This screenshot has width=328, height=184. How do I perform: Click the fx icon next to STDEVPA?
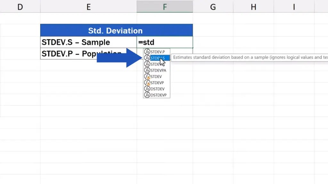point(147,70)
